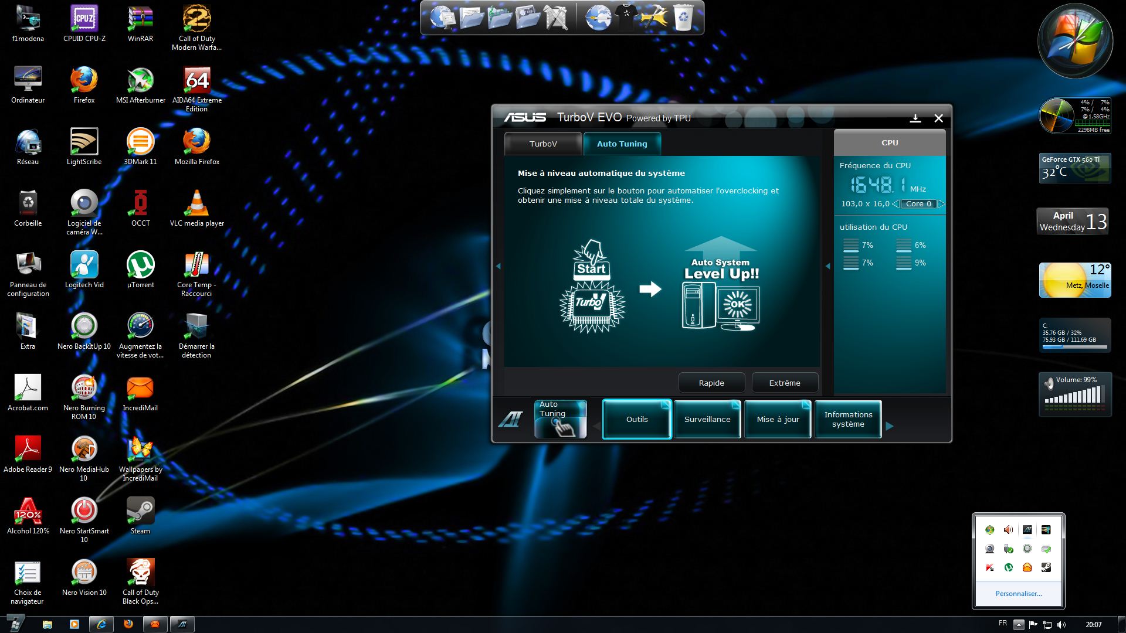Click the Auto Tuning hand icon button
Viewport: 1126px width, 633px height.
560,419
